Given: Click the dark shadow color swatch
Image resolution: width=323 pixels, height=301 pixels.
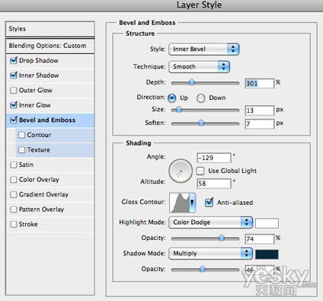Looking at the screenshot, I should click(x=267, y=255).
